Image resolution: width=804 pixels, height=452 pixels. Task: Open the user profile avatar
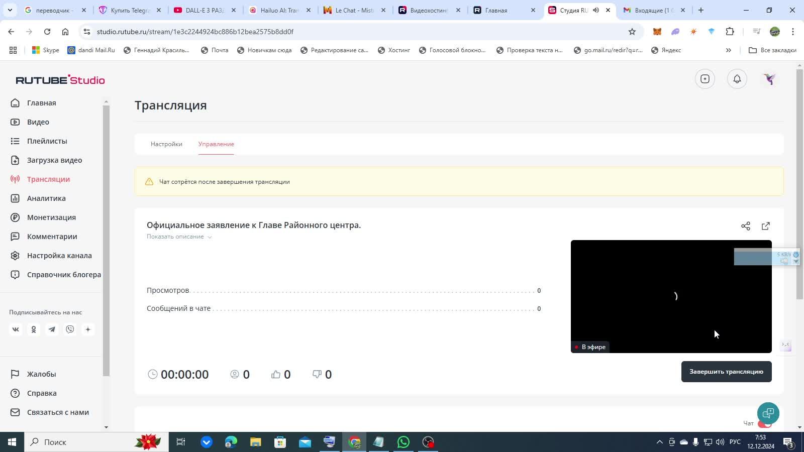(769, 79)
